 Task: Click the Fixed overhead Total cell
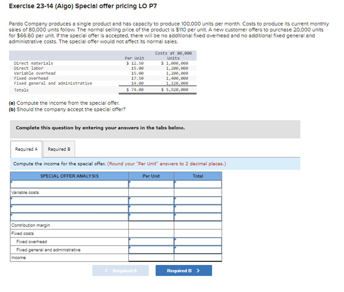198,242
